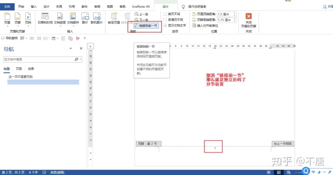
Task: Check the 奇偶页不同 different odd even box
Action: (x=165, y=20)
